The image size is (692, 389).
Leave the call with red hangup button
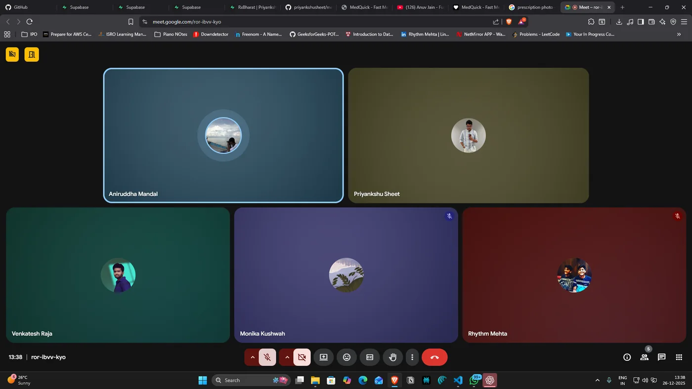pos(434,357)
